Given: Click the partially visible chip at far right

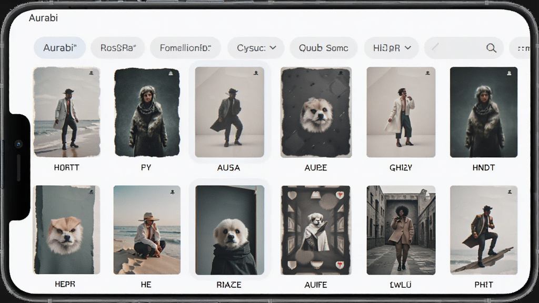Looking at the screenshot, I should 520,48.
